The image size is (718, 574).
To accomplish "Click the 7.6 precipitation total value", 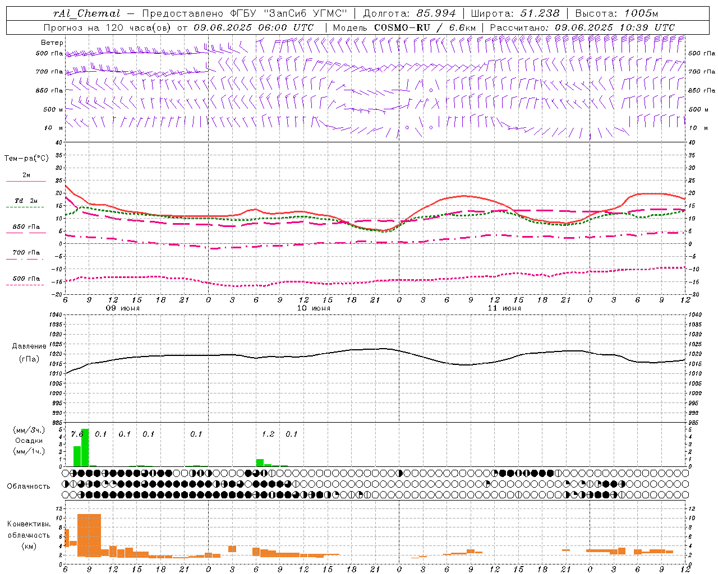I will pos(77,434).
